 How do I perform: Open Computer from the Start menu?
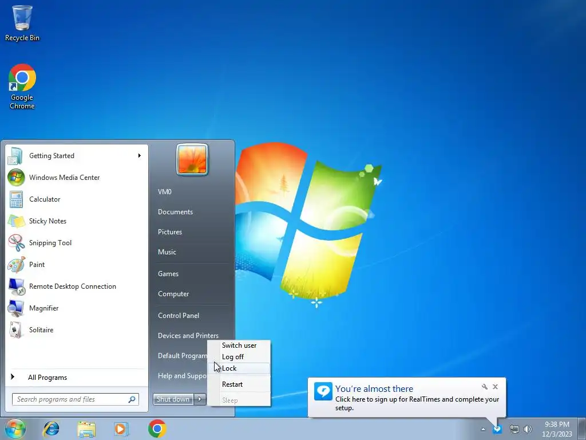coord(173,294)
